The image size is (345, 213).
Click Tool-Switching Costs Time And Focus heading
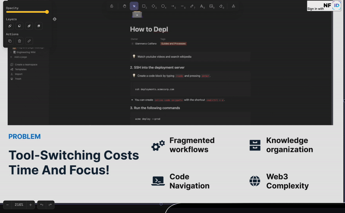[x=74, y=163]
